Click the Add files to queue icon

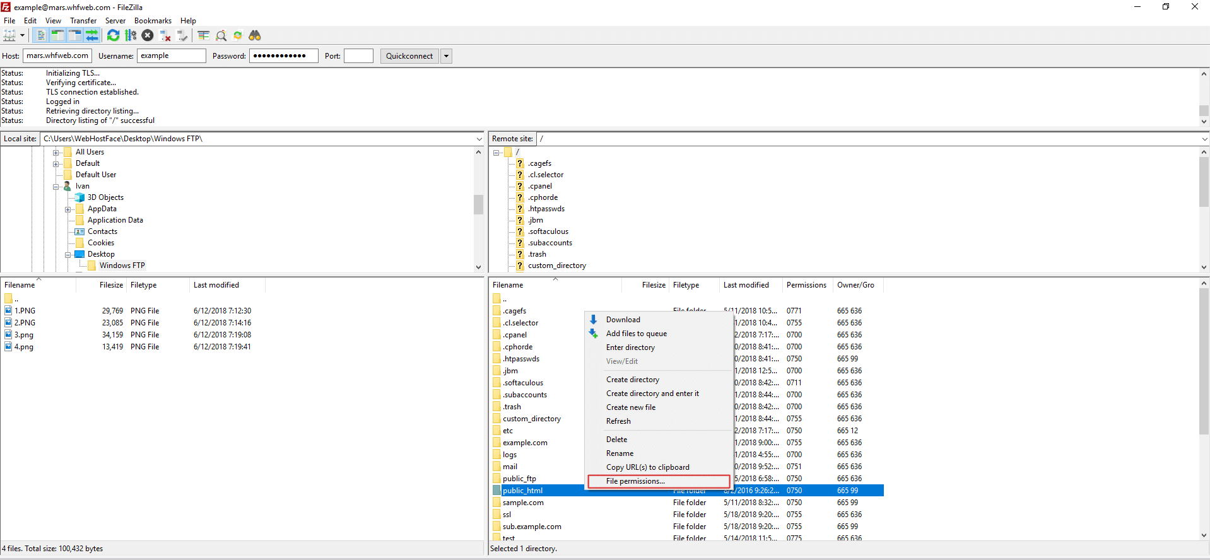click(593, 334)
